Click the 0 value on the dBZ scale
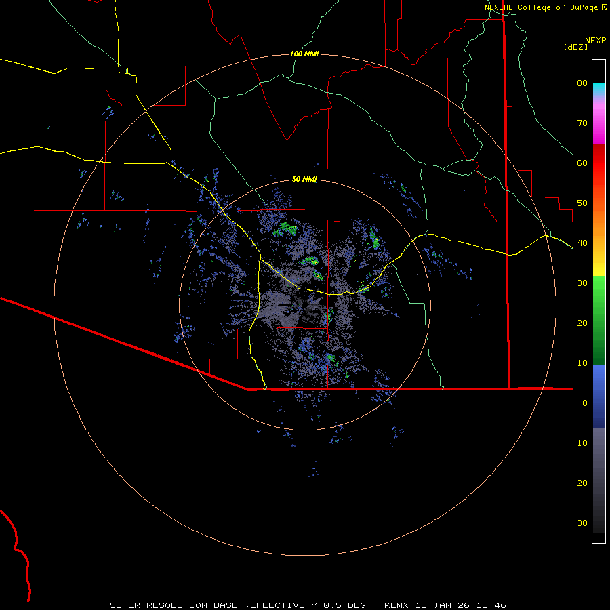Screen dimensions: 610x610 point(585,403)
